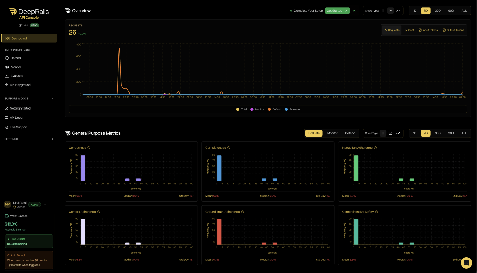
Task: Select Input Tokens metric toggle
Action: (x=428, y=30)
